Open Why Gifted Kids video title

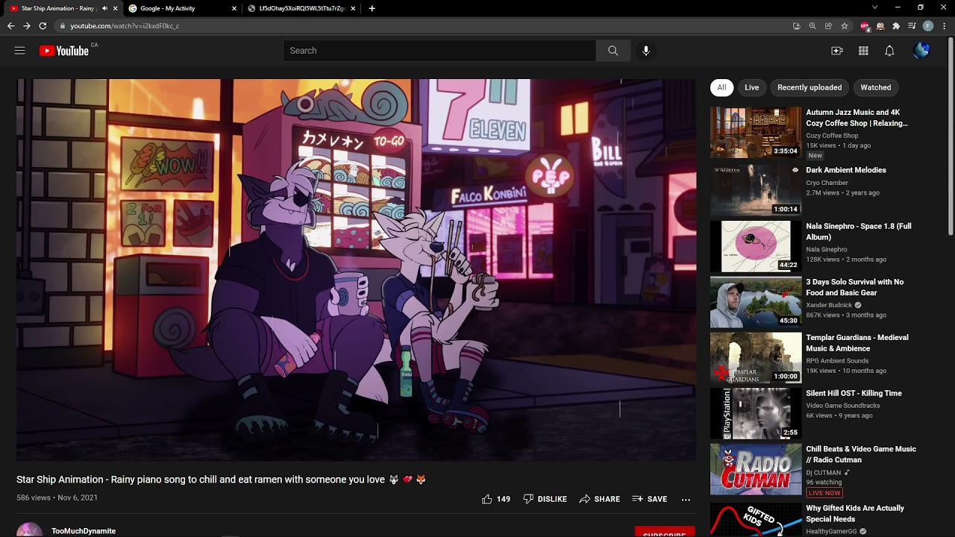coord(855,513)
